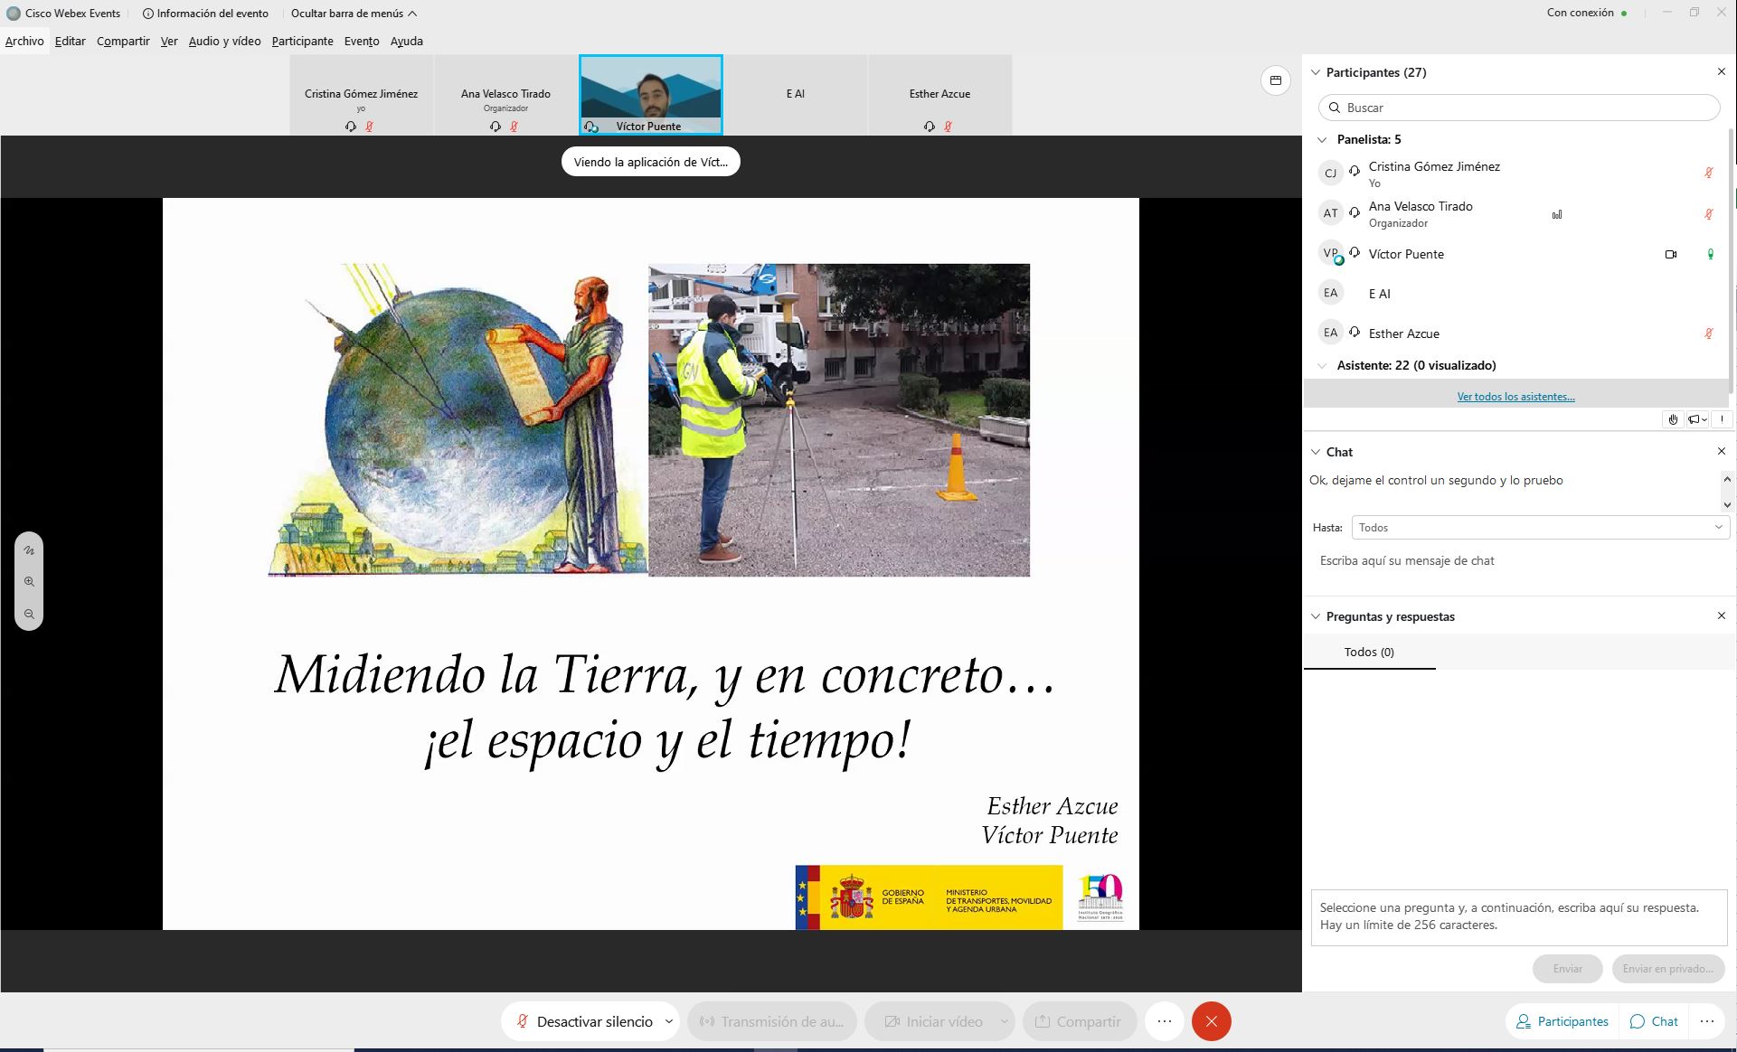
Task: Click Víctor Puente's camera icon in list
Action: pos(1670,254)
